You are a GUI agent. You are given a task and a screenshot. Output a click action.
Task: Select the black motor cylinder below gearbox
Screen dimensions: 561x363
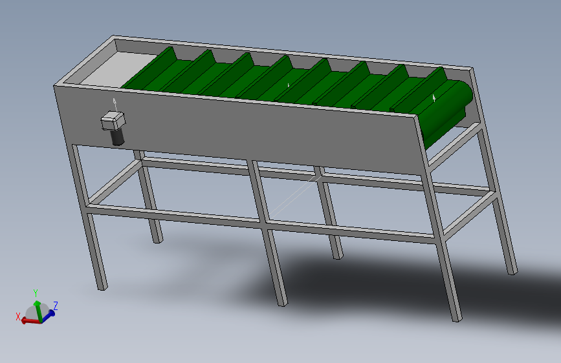tap(118, 138)
